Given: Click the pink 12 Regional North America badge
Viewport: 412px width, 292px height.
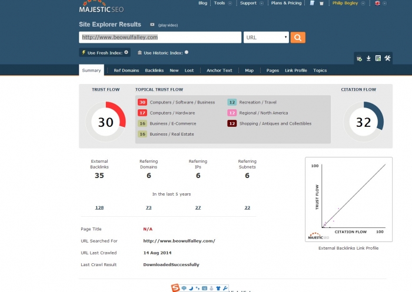Looking at the screenshot, I should [x=232, y=113].
